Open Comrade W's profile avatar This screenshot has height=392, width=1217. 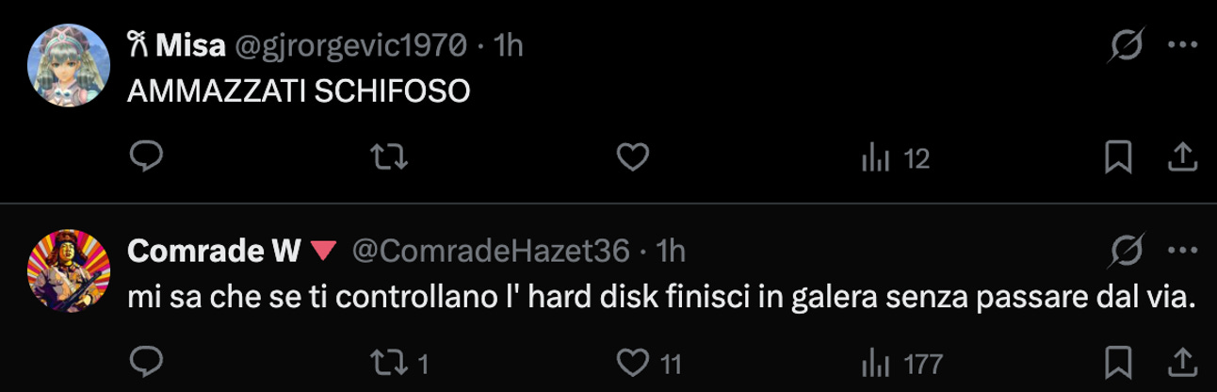pyautogui.click(x=68, y=268)
